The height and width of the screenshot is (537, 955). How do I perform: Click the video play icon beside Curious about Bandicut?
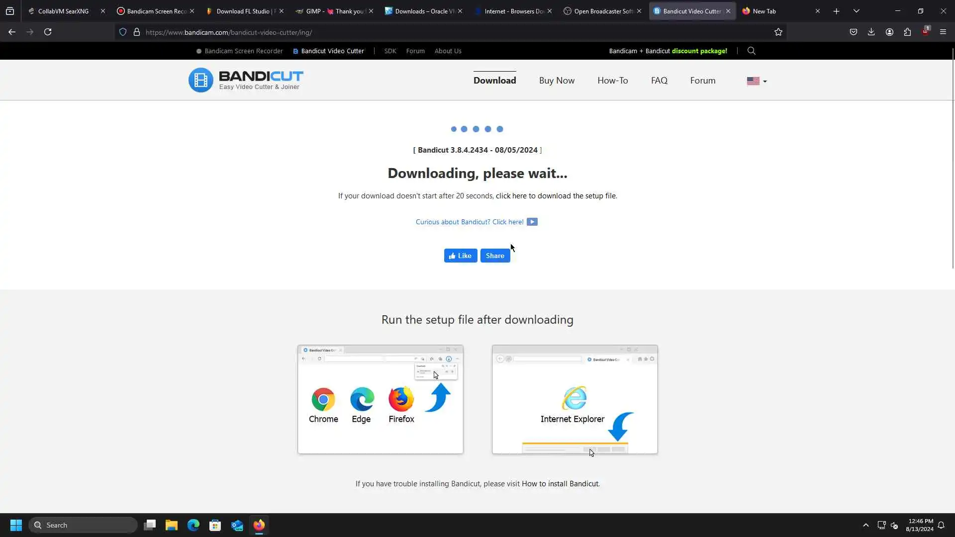coord(532,222)
